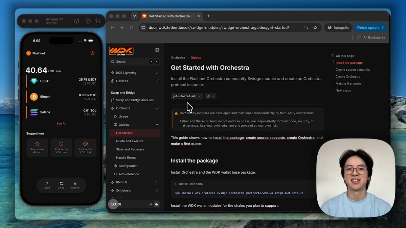Tap the Flashnet orange logo in simulator

pyautogui.click(x=28, y=53)
